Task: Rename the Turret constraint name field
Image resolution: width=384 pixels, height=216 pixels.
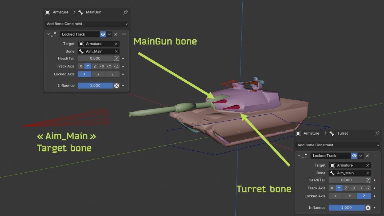Action: coord(331,156)
